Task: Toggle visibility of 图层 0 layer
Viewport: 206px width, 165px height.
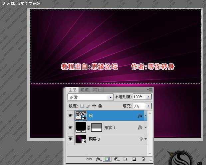Action: [x=71, y=139]
